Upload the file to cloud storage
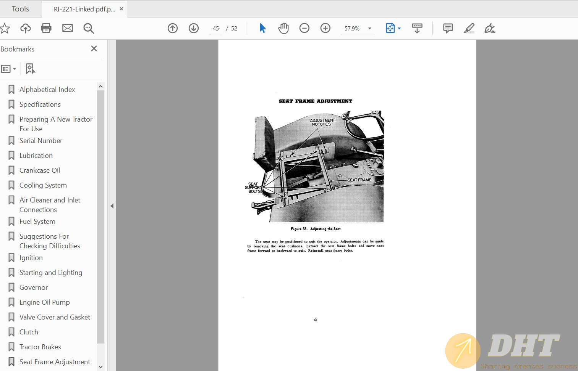578x371 pixels. (x=26, y=28)
